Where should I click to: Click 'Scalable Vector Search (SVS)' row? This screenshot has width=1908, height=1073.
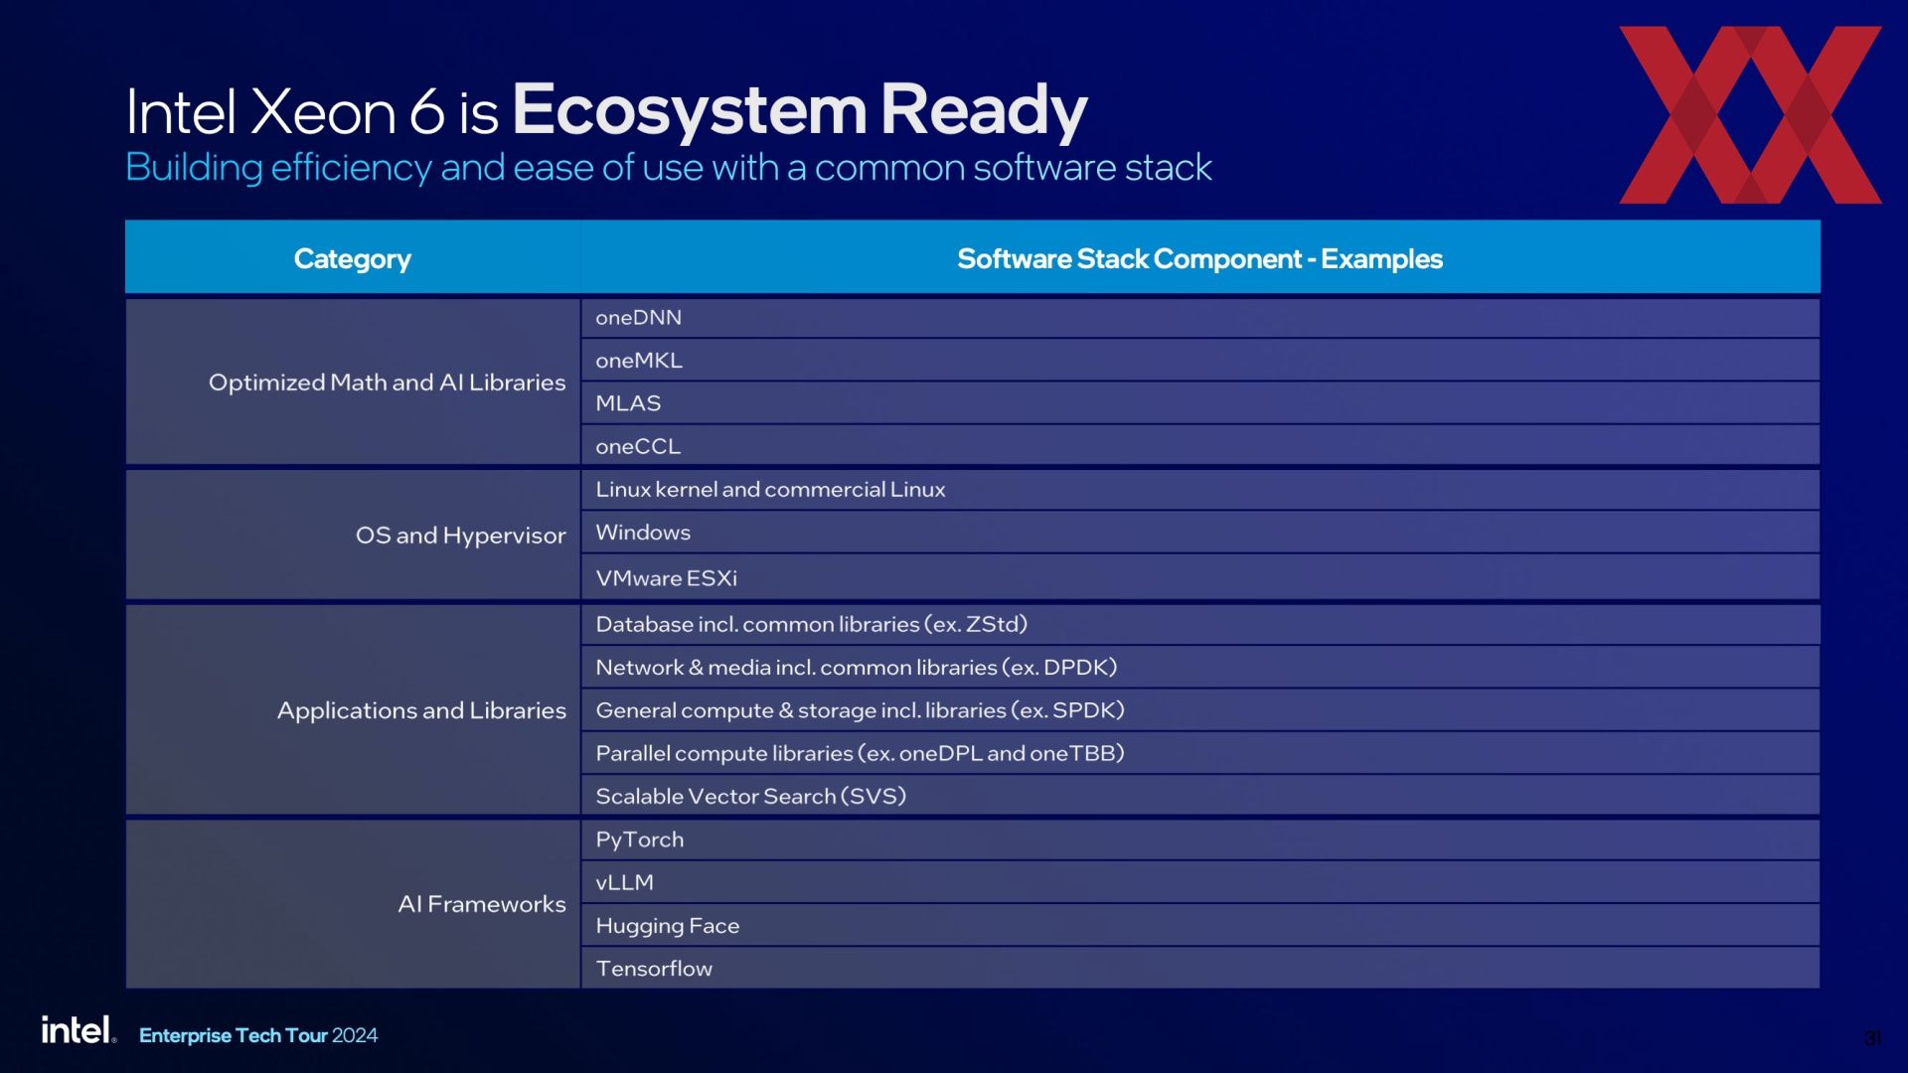(x=1200, y=796)
